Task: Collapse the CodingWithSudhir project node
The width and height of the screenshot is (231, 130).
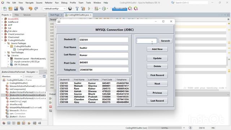Action: point(2,40)
